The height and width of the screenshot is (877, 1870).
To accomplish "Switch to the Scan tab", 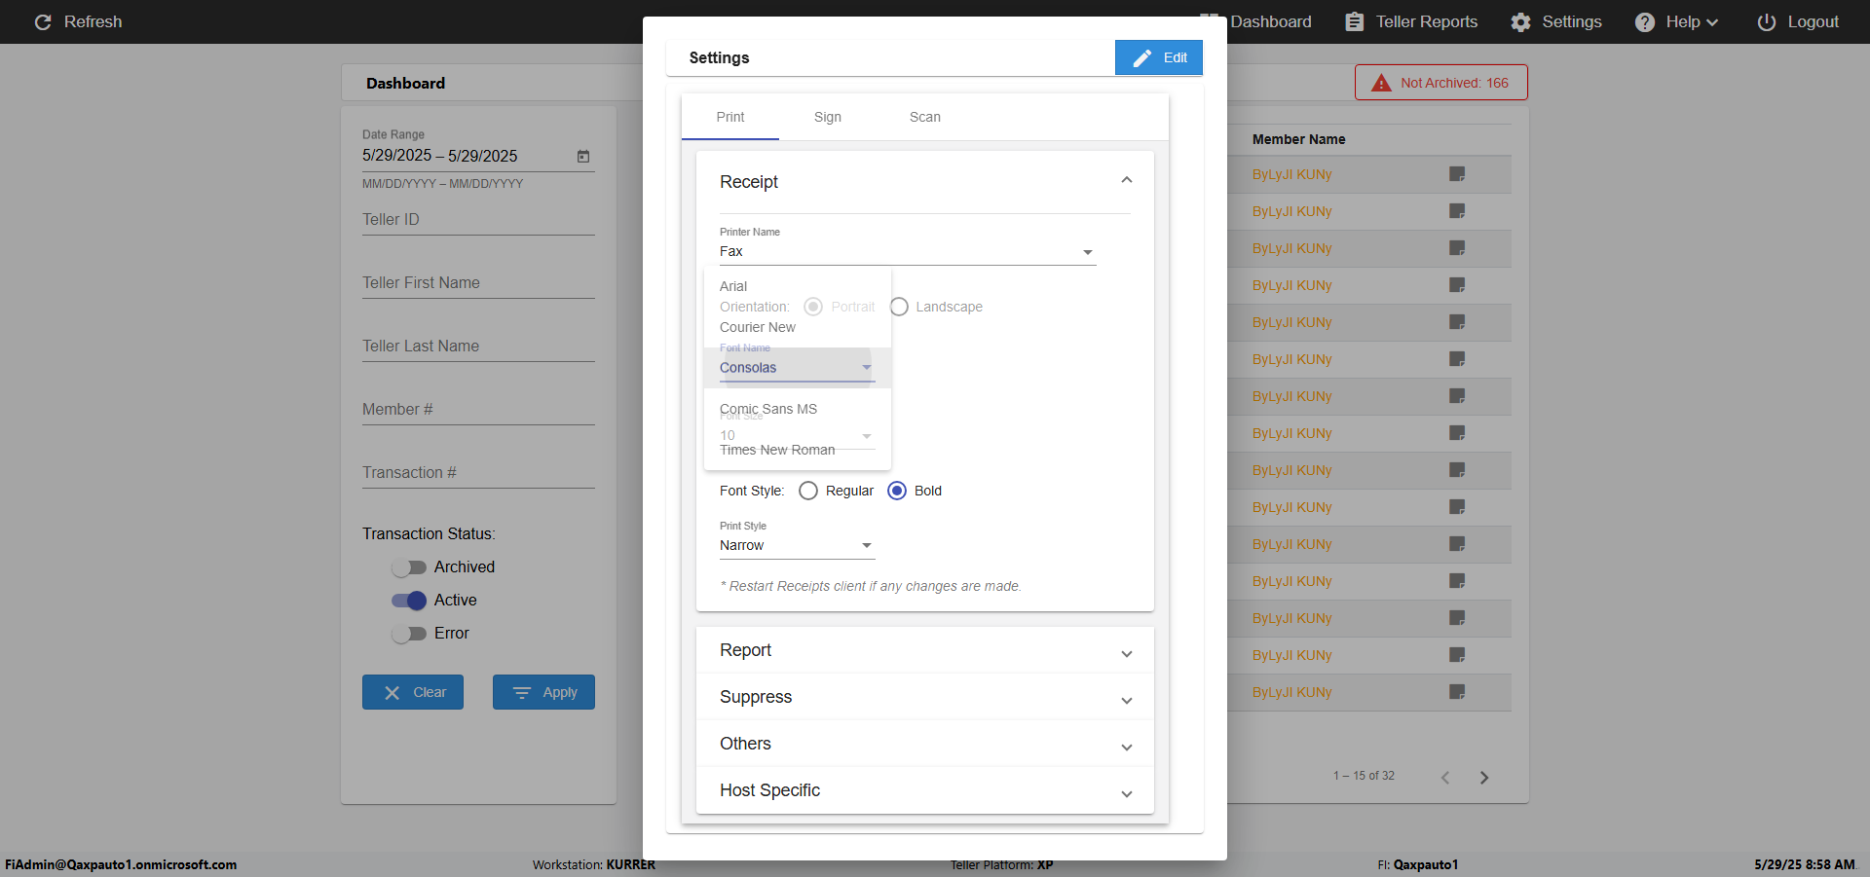I will (924, 117).
